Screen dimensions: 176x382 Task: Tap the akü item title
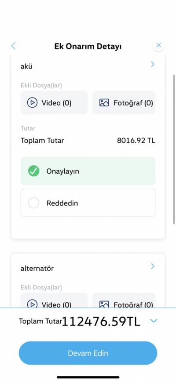(26, 67)
